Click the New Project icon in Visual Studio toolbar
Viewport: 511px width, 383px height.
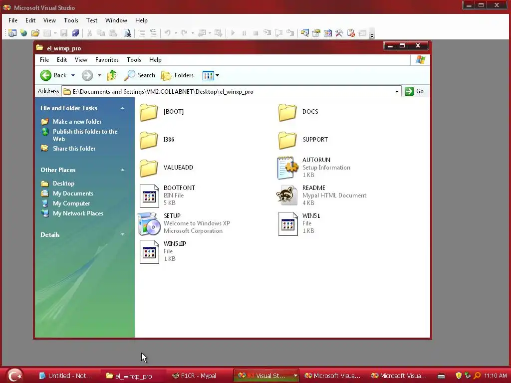click(x=12, y=33)
